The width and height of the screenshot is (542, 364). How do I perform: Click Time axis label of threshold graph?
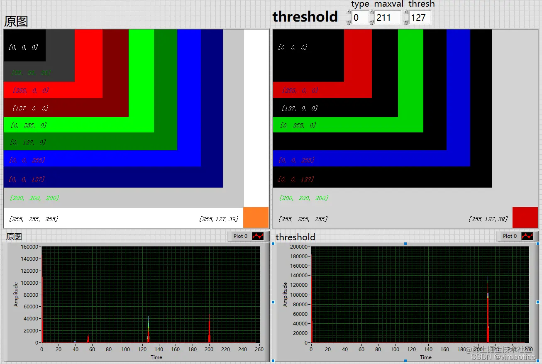(426, 357)
